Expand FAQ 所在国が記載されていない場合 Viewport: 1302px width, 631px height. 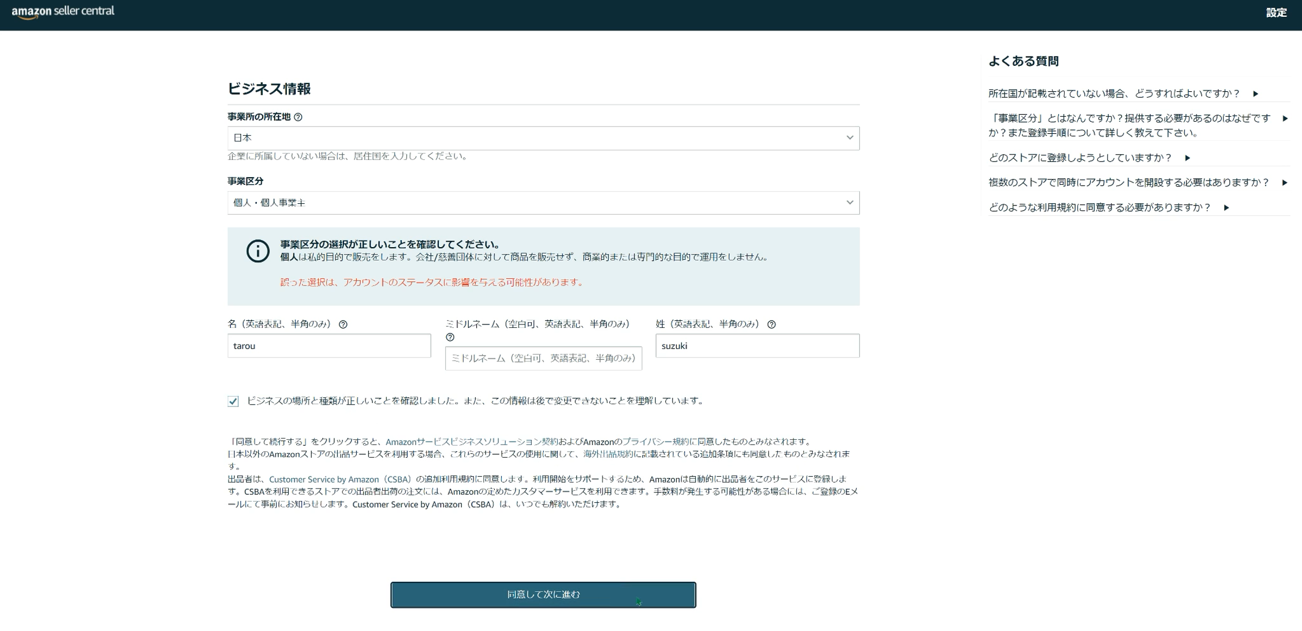click(x=1123, y=94)
